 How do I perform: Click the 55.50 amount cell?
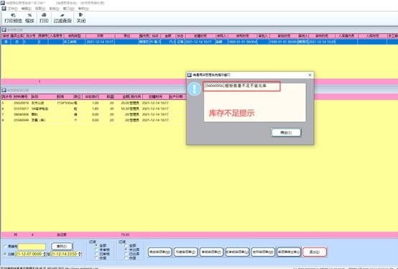click(125, 109)
